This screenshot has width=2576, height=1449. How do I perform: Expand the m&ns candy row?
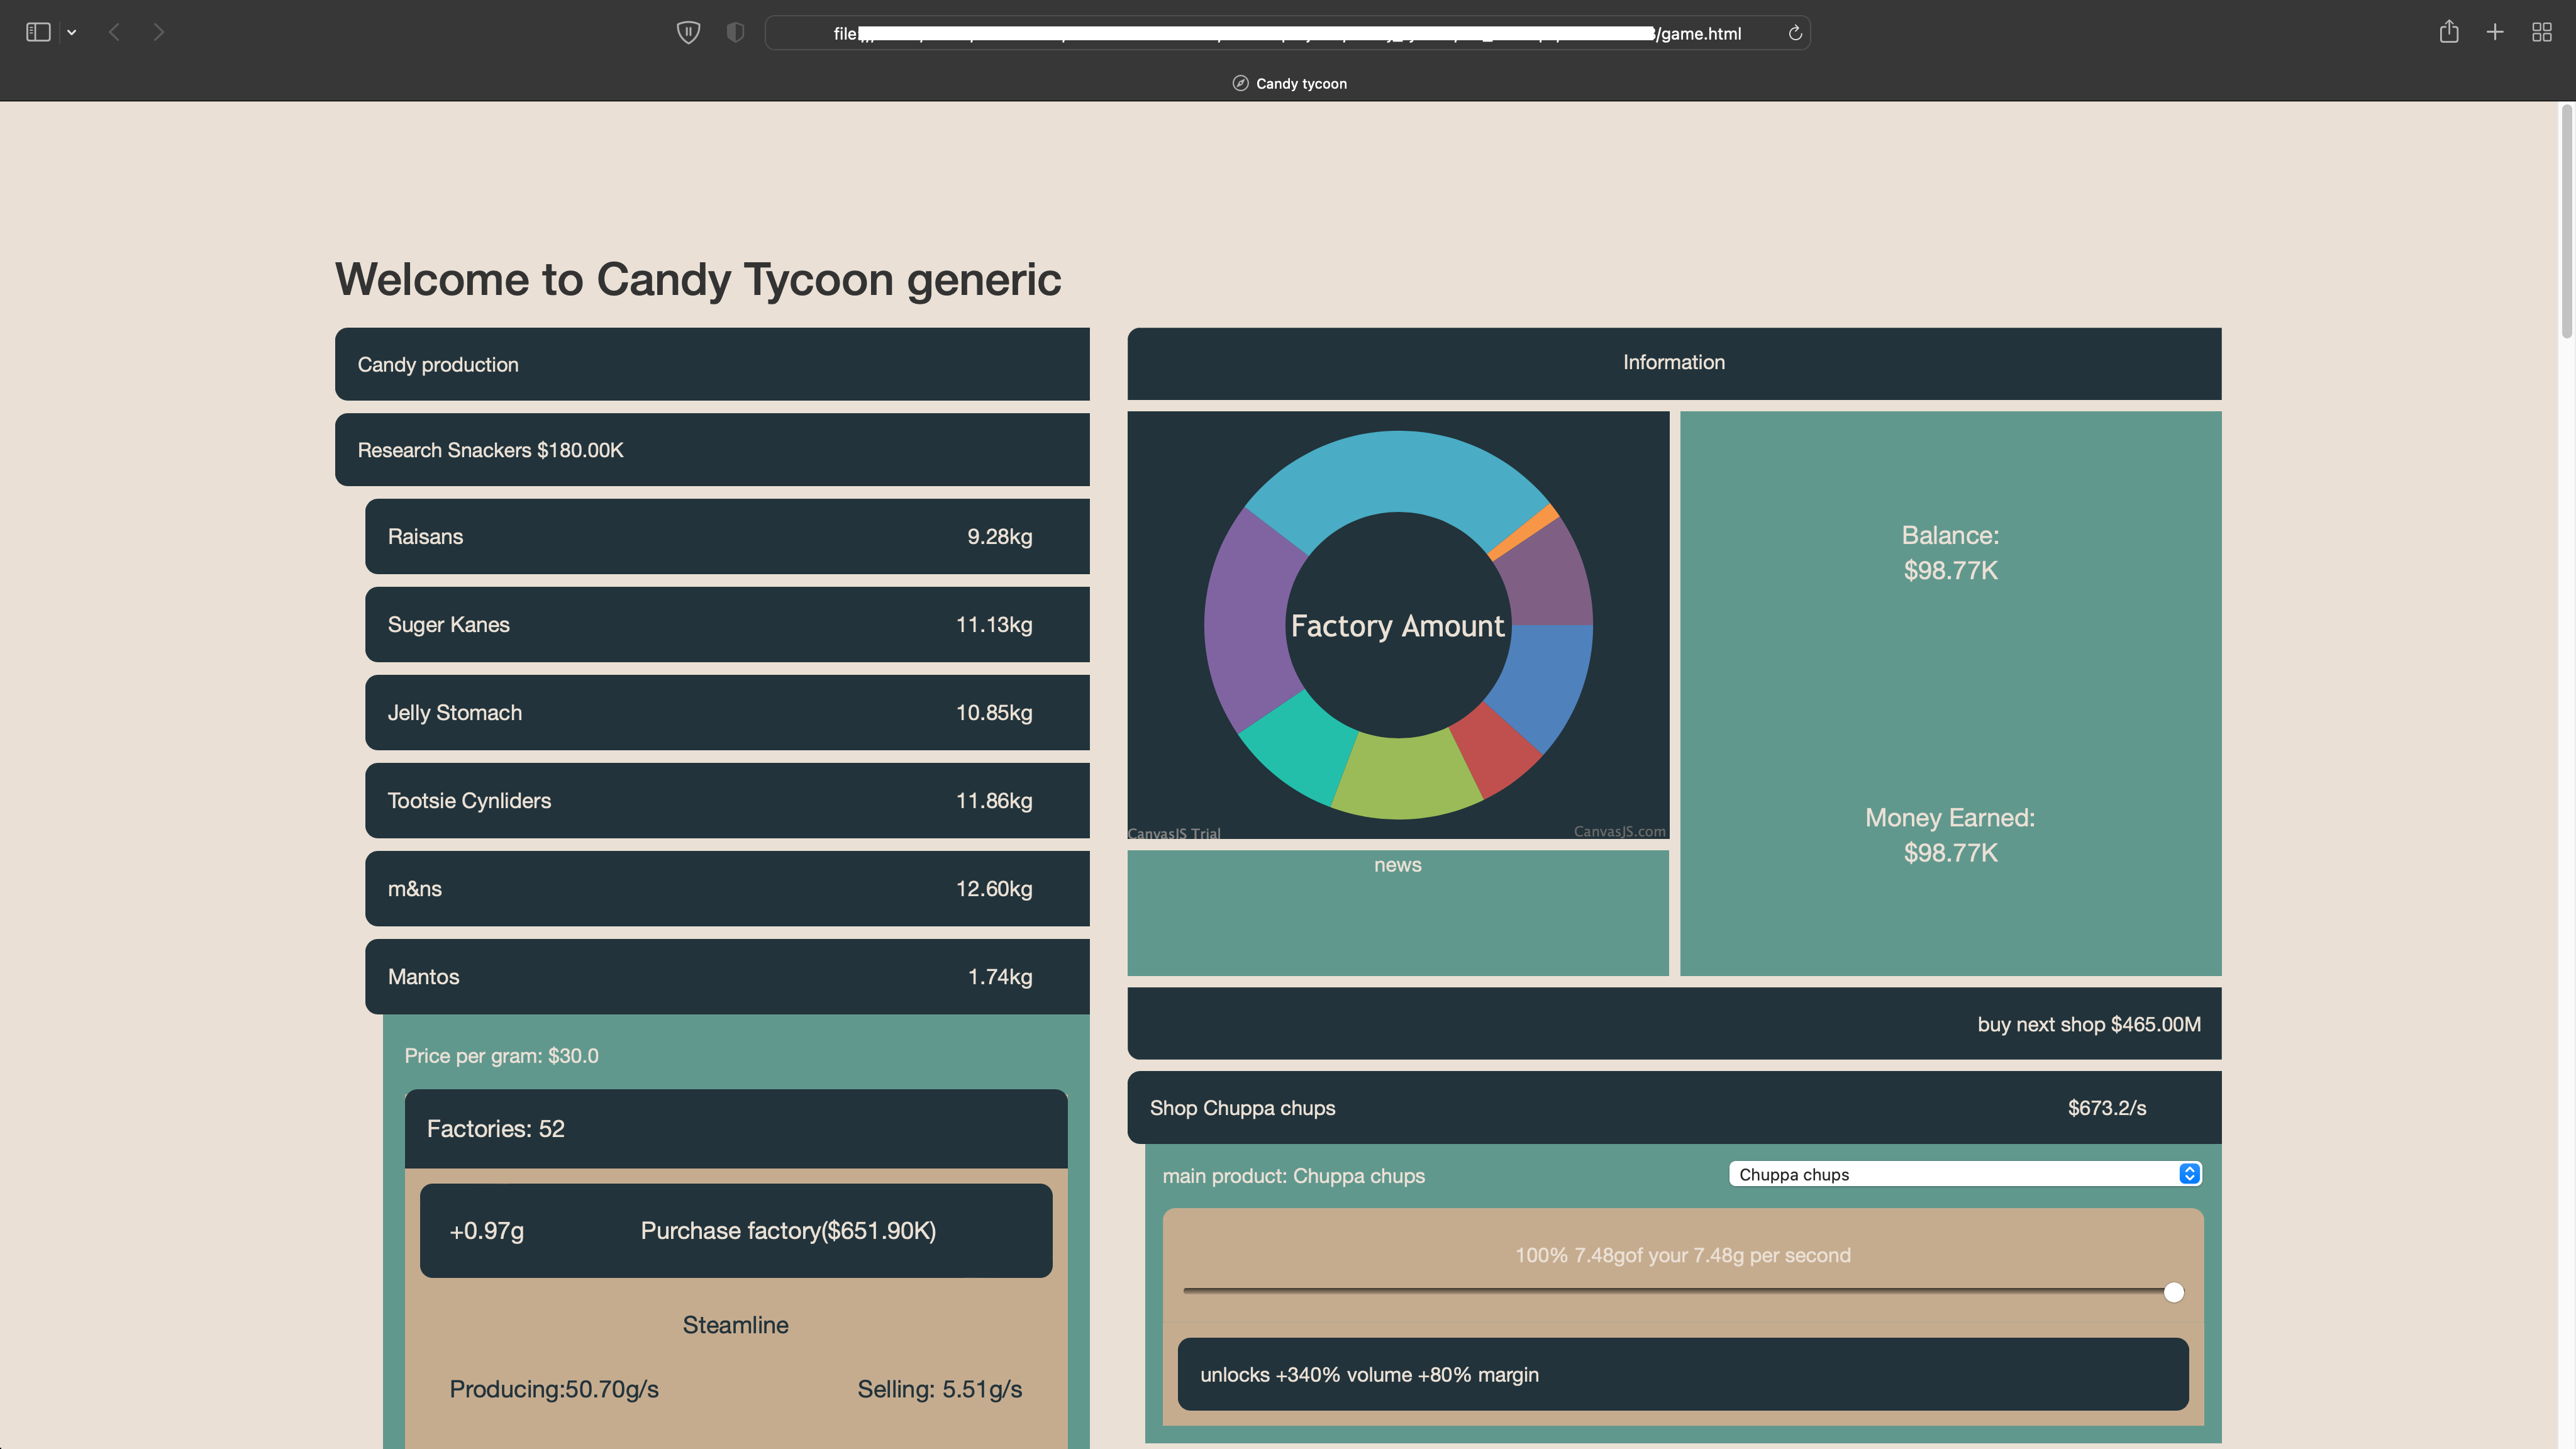pyautogui.click(x=727, y=888)
